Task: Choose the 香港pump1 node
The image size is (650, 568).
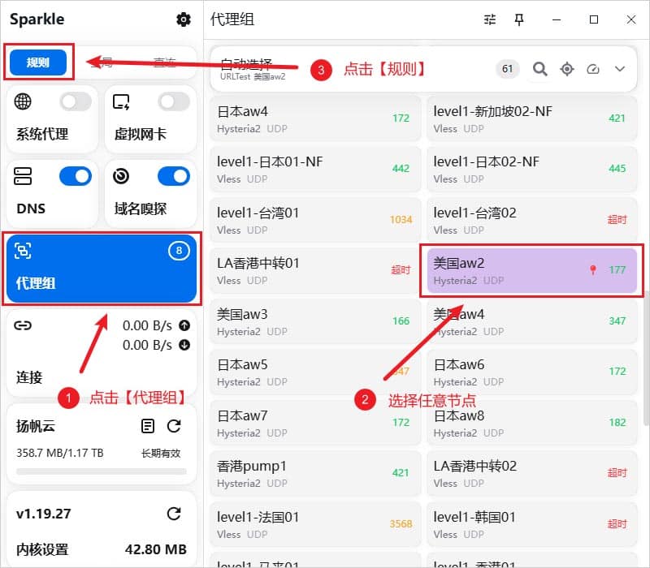Action: point(315,474)
